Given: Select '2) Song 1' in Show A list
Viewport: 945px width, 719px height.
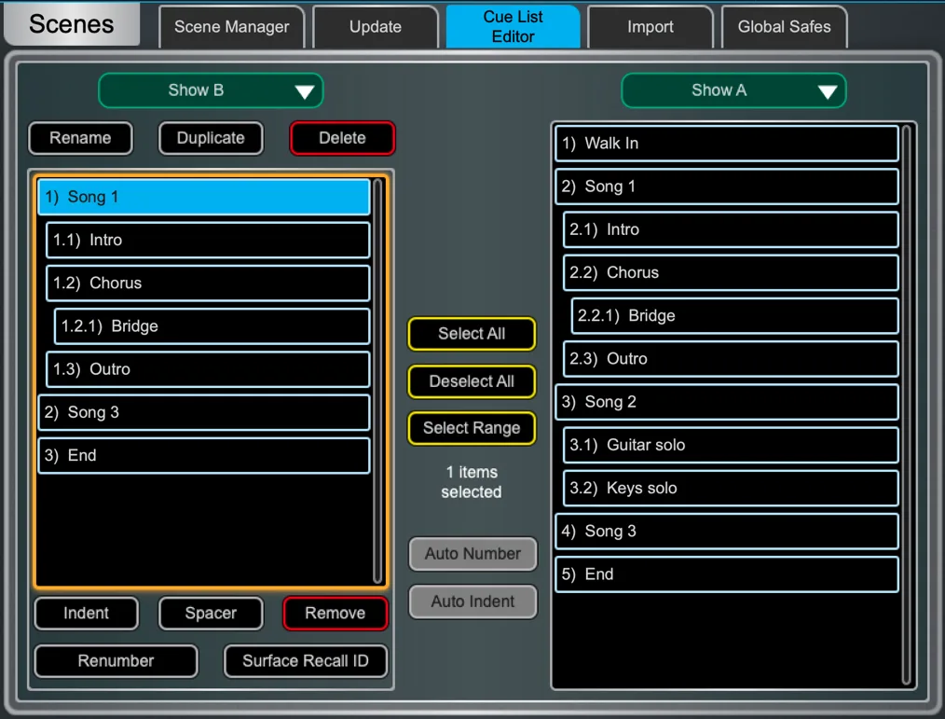Looking at the screenshot, I should pos(727,187).
